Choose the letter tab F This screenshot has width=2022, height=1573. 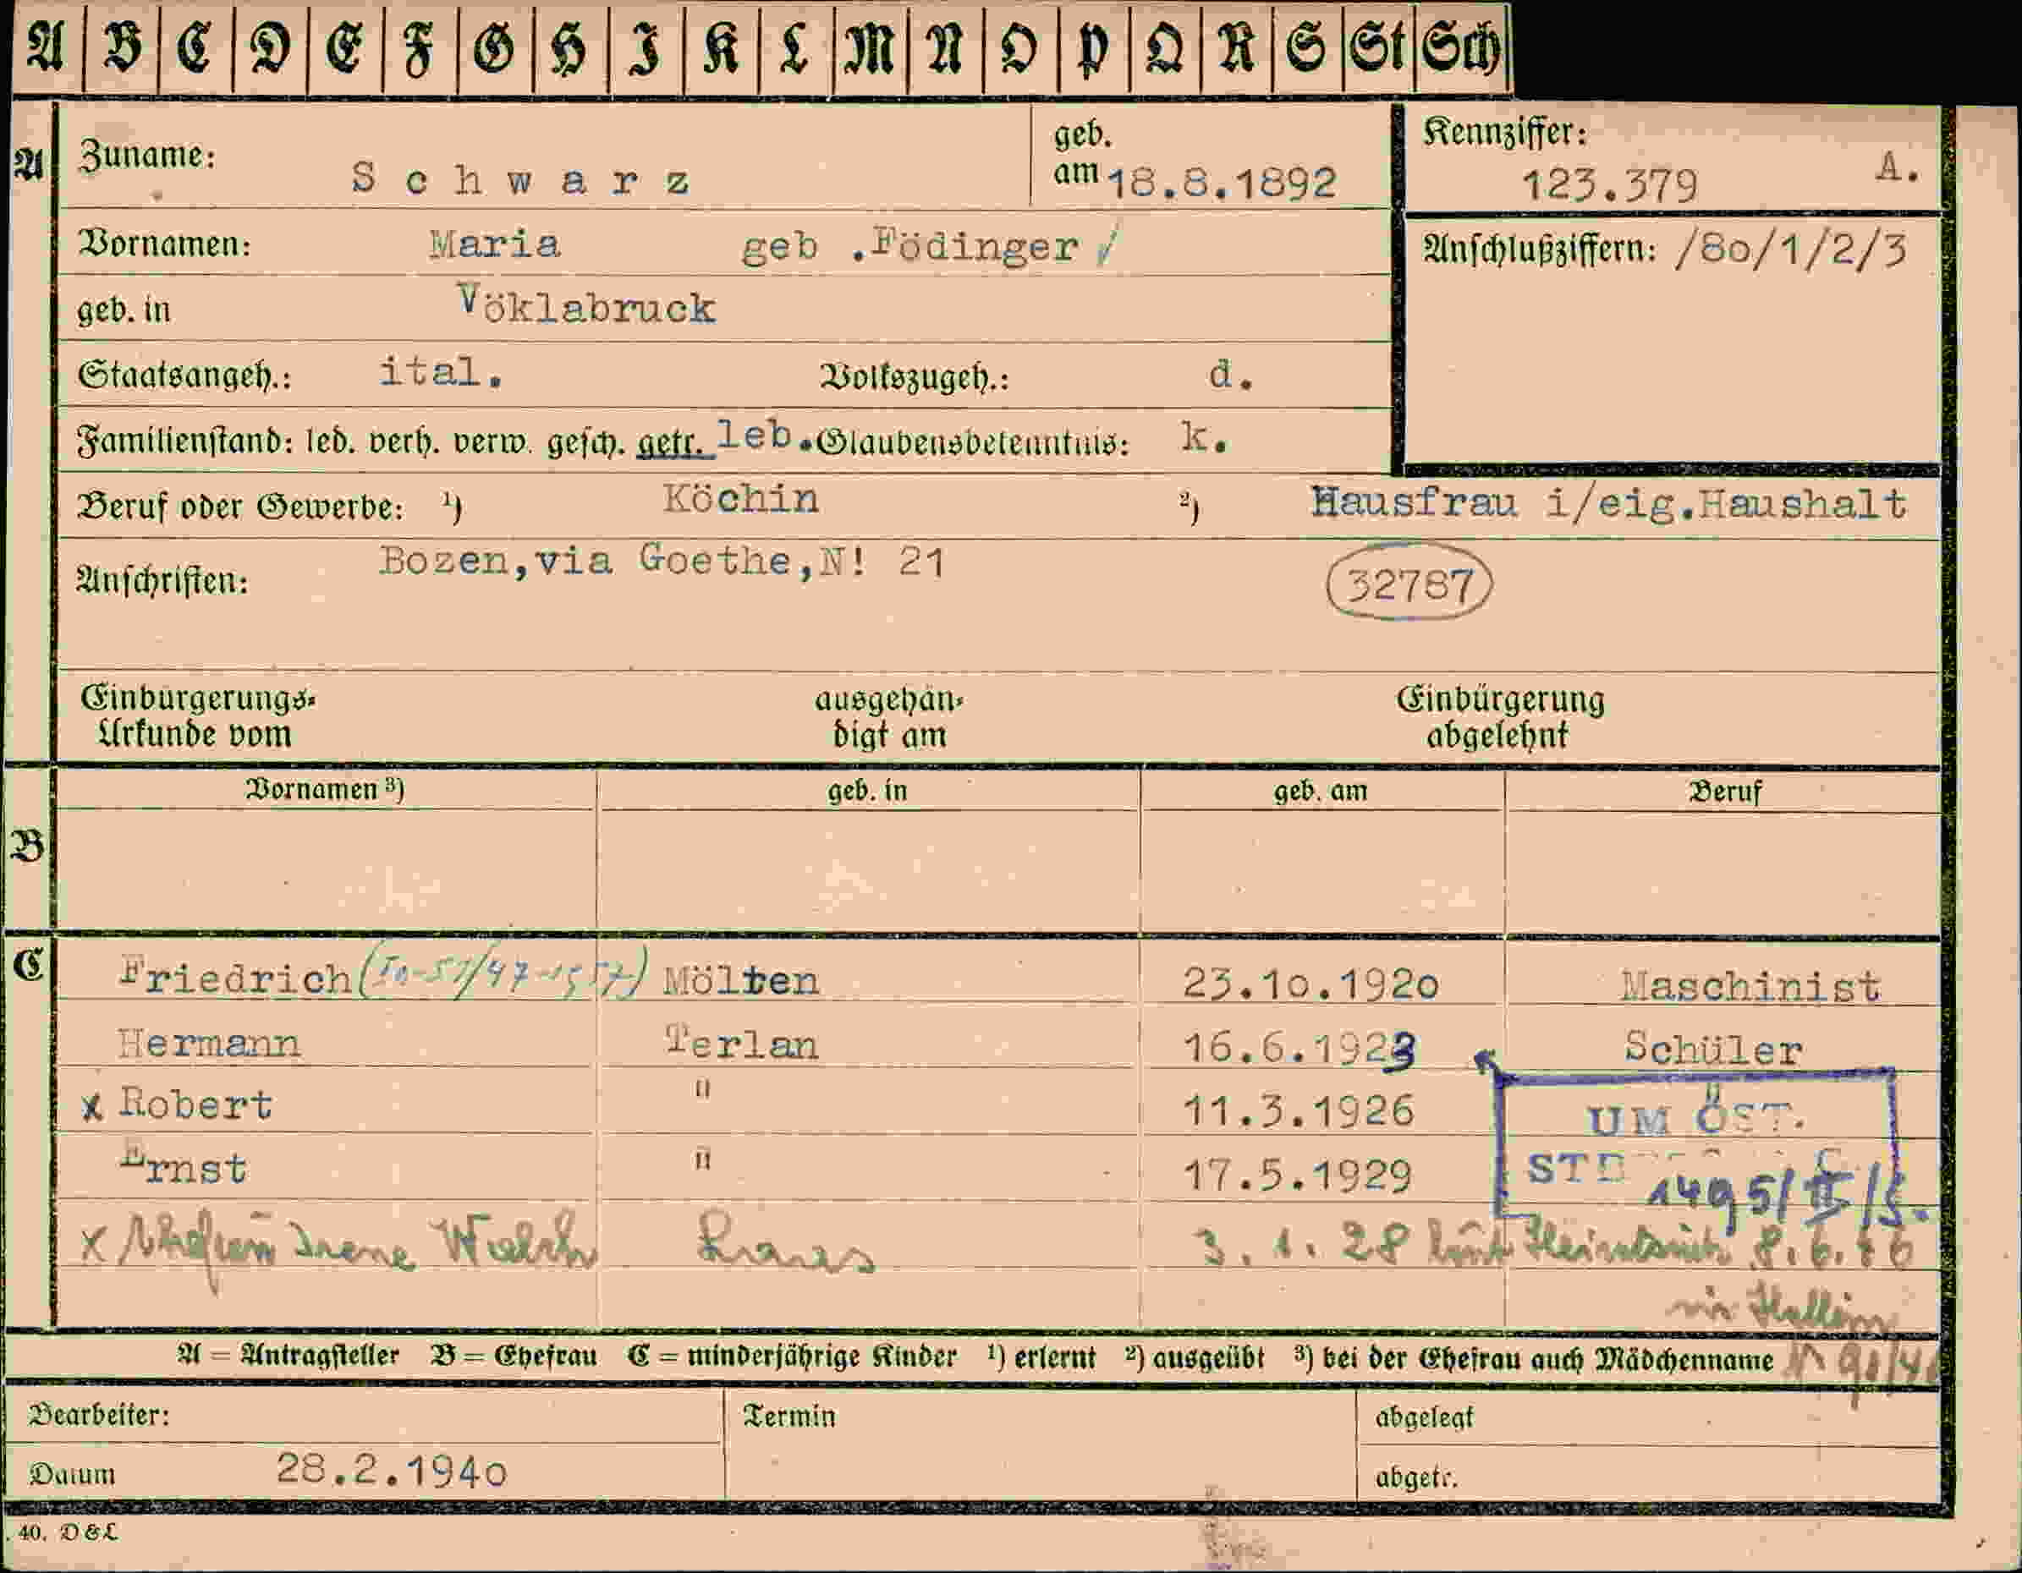(420, 48)
